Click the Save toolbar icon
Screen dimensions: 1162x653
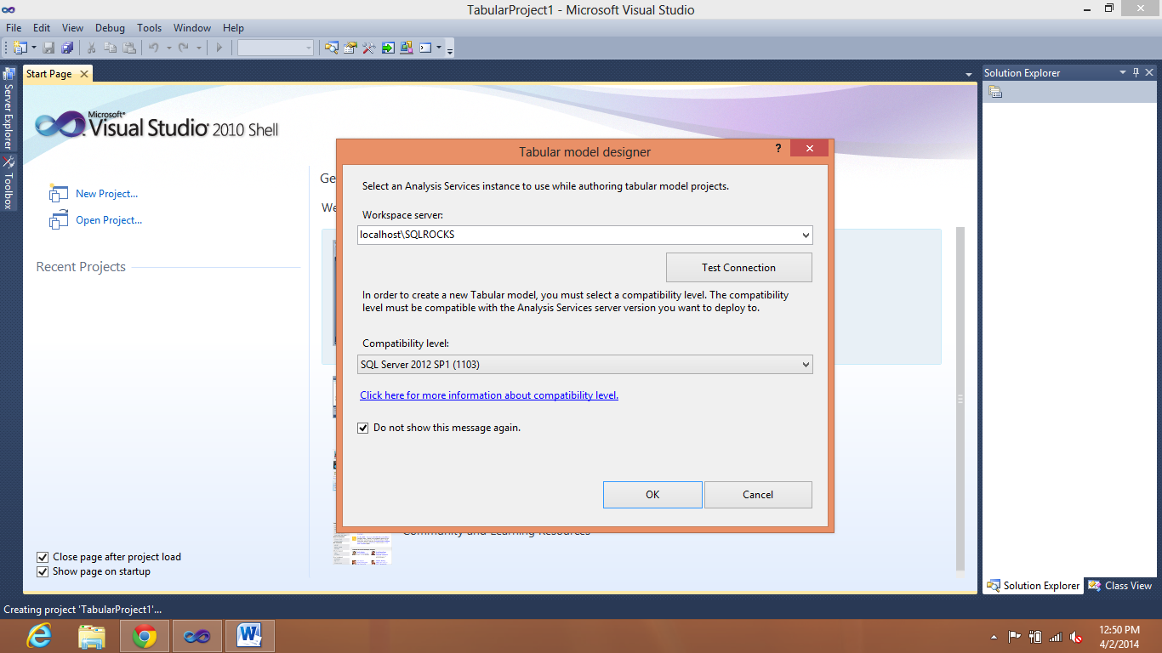tap(48, 48)
